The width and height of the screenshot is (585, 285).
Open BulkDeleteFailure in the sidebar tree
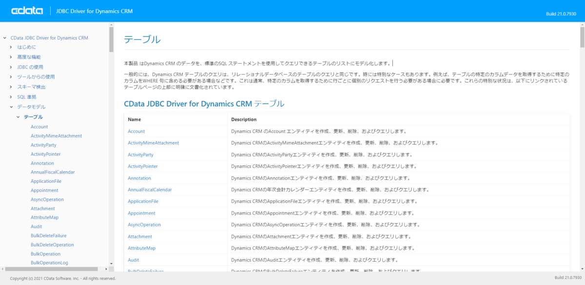pyautogui.click(x=48, y=236)
